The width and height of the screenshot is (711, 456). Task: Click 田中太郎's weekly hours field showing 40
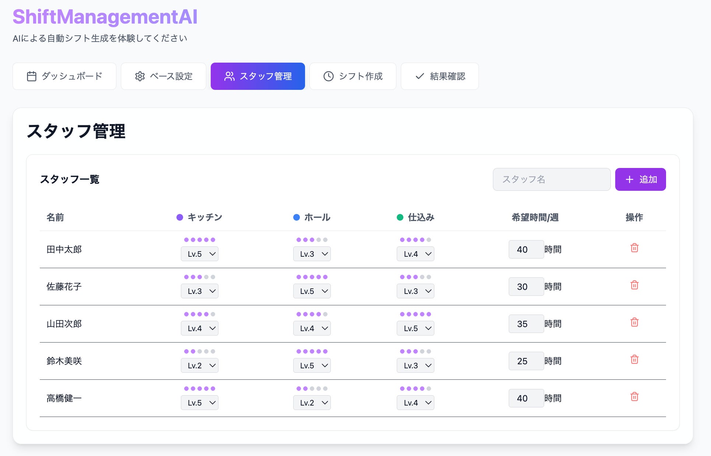(526, 249)
